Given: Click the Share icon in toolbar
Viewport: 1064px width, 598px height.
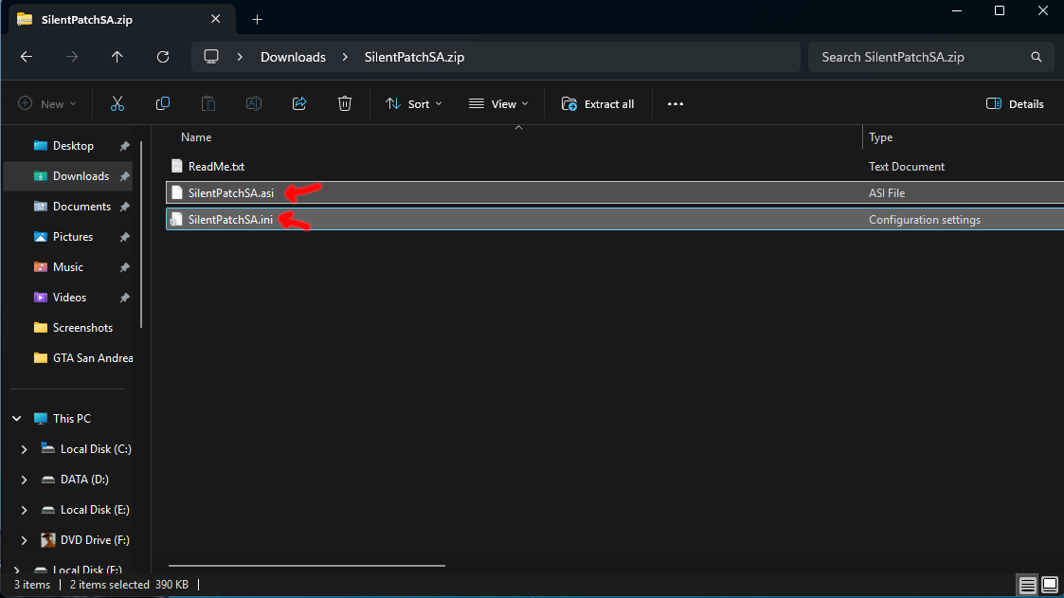Looking at the screenshot, I should (299, 104).
